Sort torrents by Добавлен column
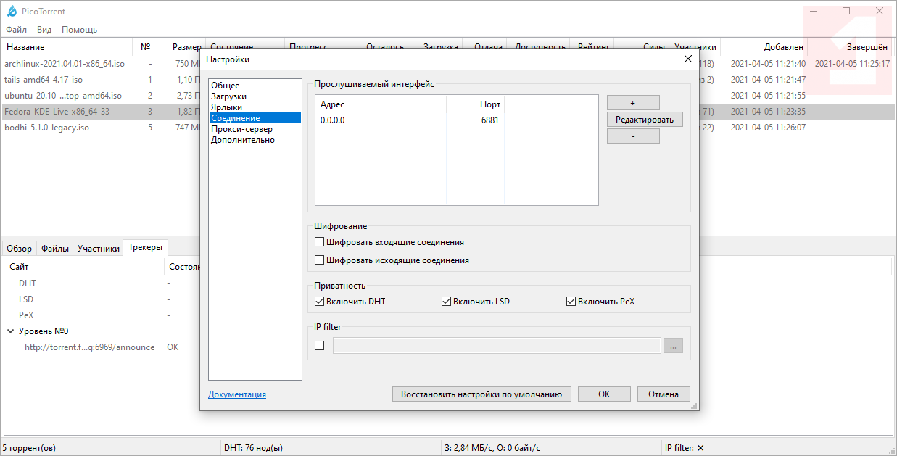Image resolution: width=897 pixels, height=456 pixels. (x=764, y=47)
